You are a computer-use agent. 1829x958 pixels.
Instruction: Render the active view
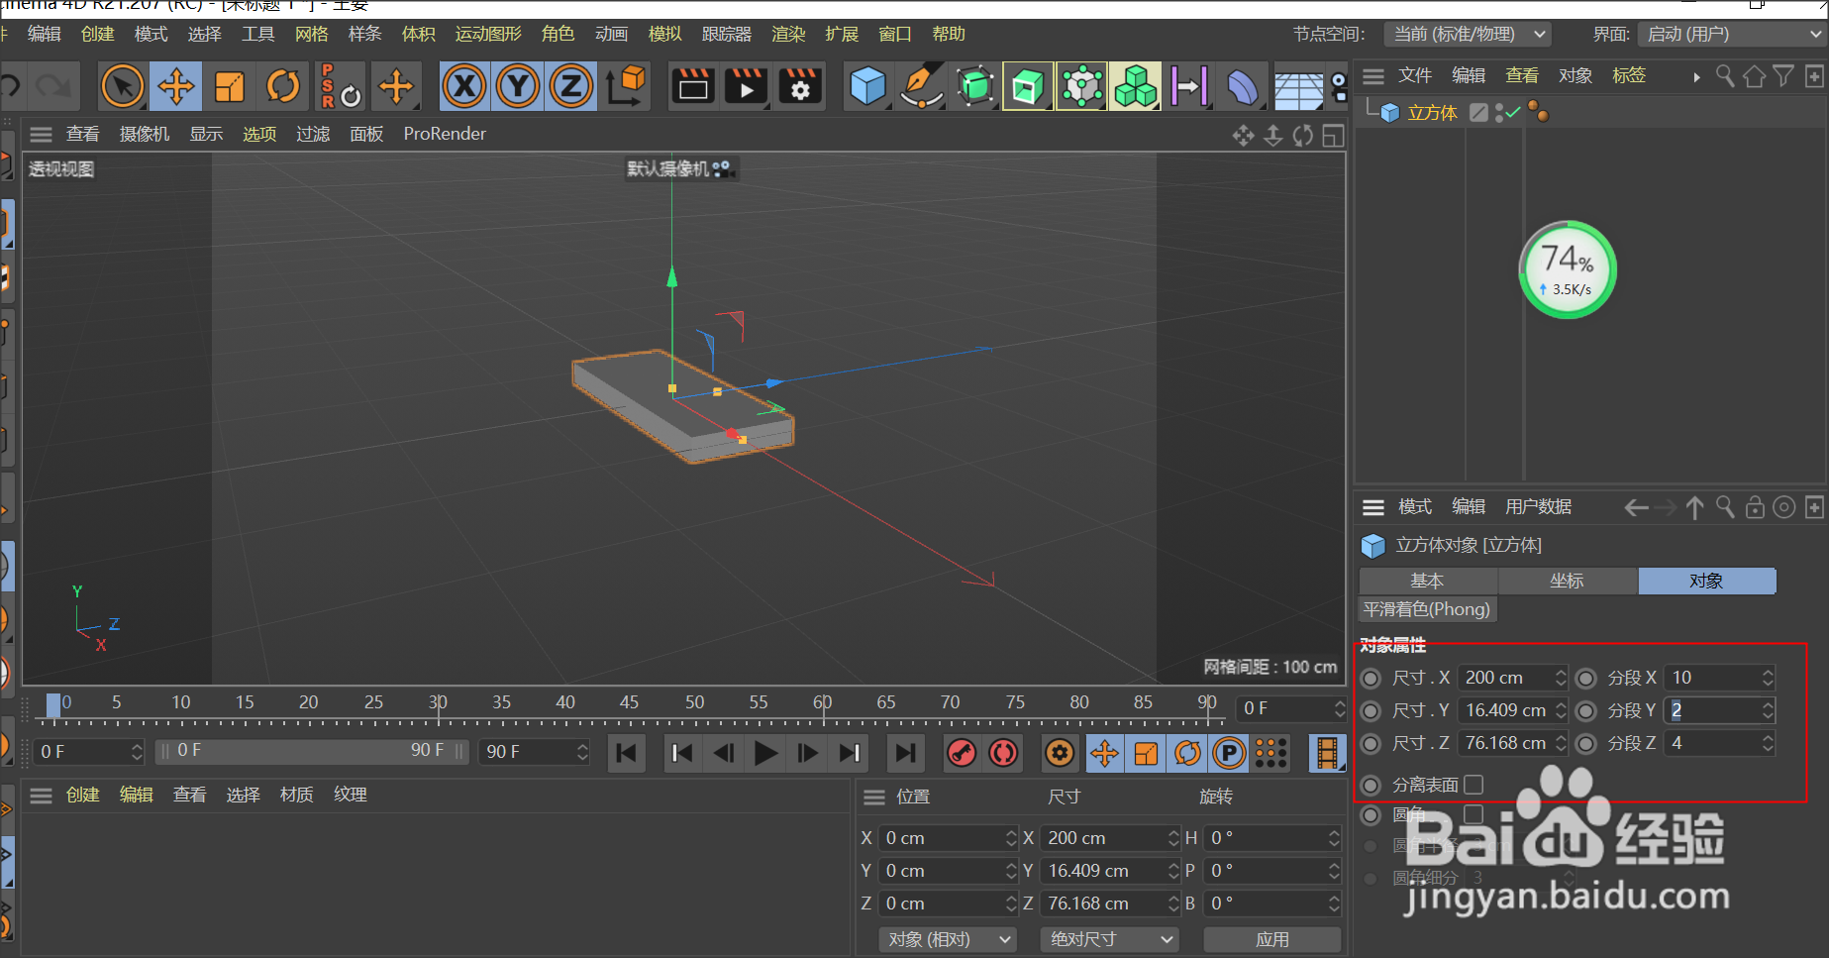click(693, 86)
